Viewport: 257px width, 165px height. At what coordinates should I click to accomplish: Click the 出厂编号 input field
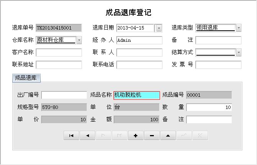click(64, 95)
